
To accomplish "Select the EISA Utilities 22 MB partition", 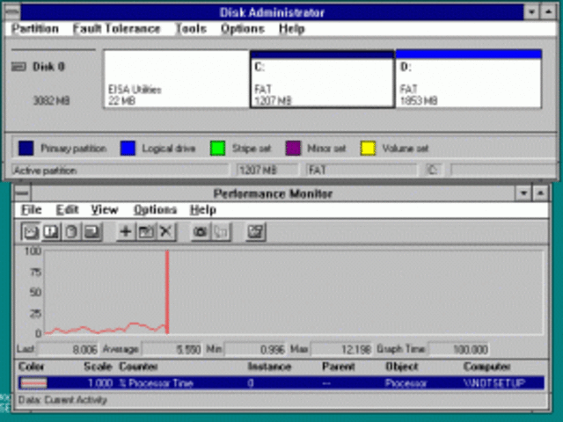I will (x=176, y=79).
